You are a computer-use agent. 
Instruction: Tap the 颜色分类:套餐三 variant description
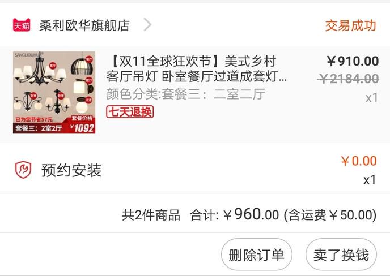[x=185, y=94]
